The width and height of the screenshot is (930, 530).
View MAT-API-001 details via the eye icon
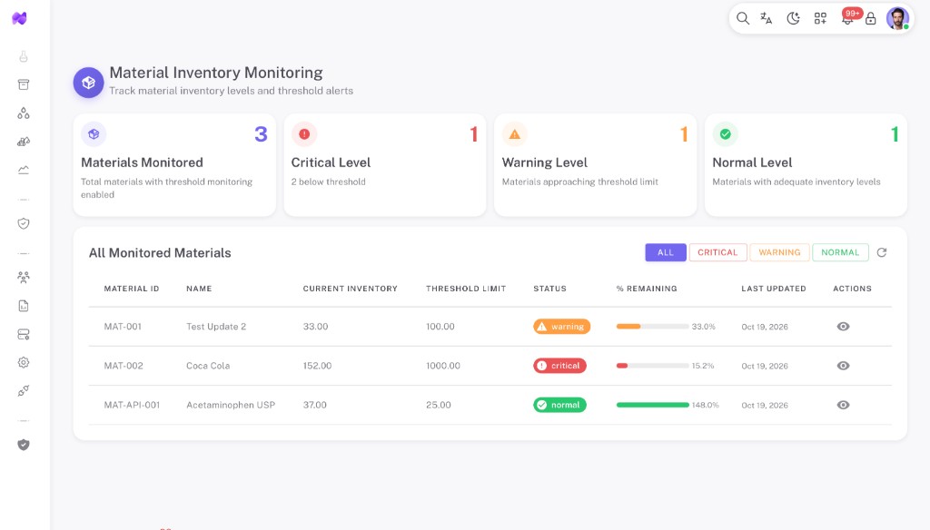(843, 405)
